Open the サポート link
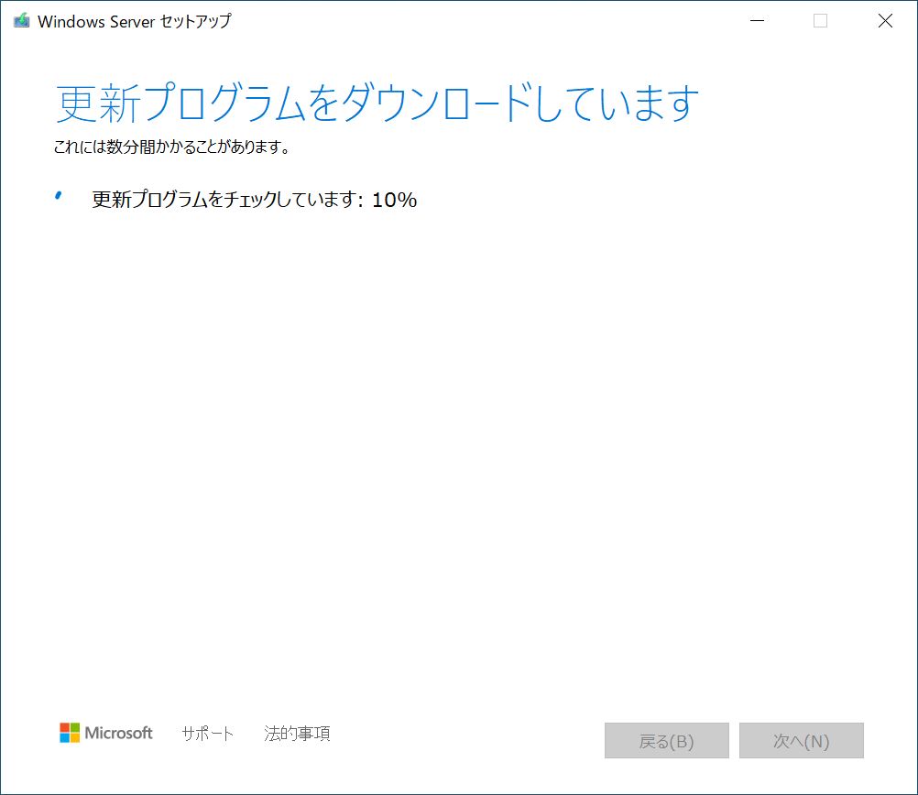Viewport: 918px width, 795px height. tap(208, 734)
